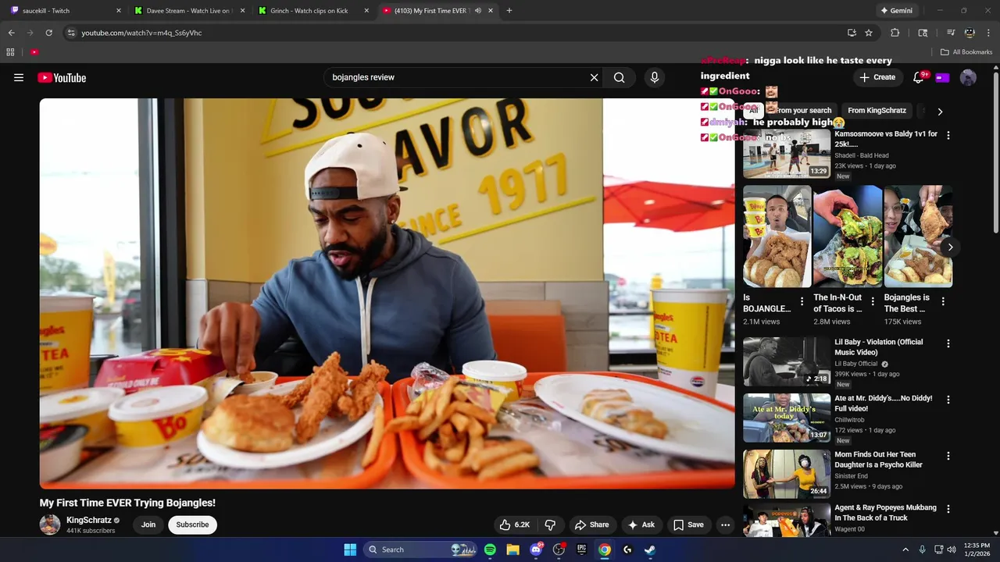Open options for 'The In-N-Out of Tacos' short
Viewport: 1000px width, 562px height.
click(x=873, y=301)
